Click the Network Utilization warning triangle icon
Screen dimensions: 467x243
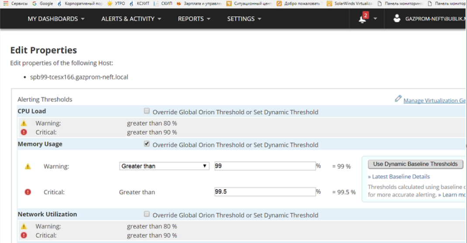click(x=24, y=226)
